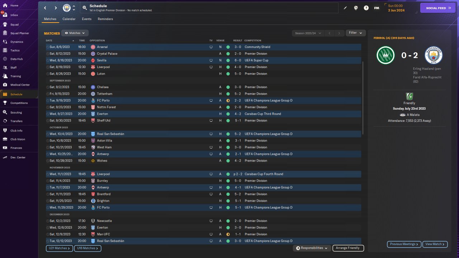
Task: Click the matches list scrollbar
Action: [x=363, y=97]
